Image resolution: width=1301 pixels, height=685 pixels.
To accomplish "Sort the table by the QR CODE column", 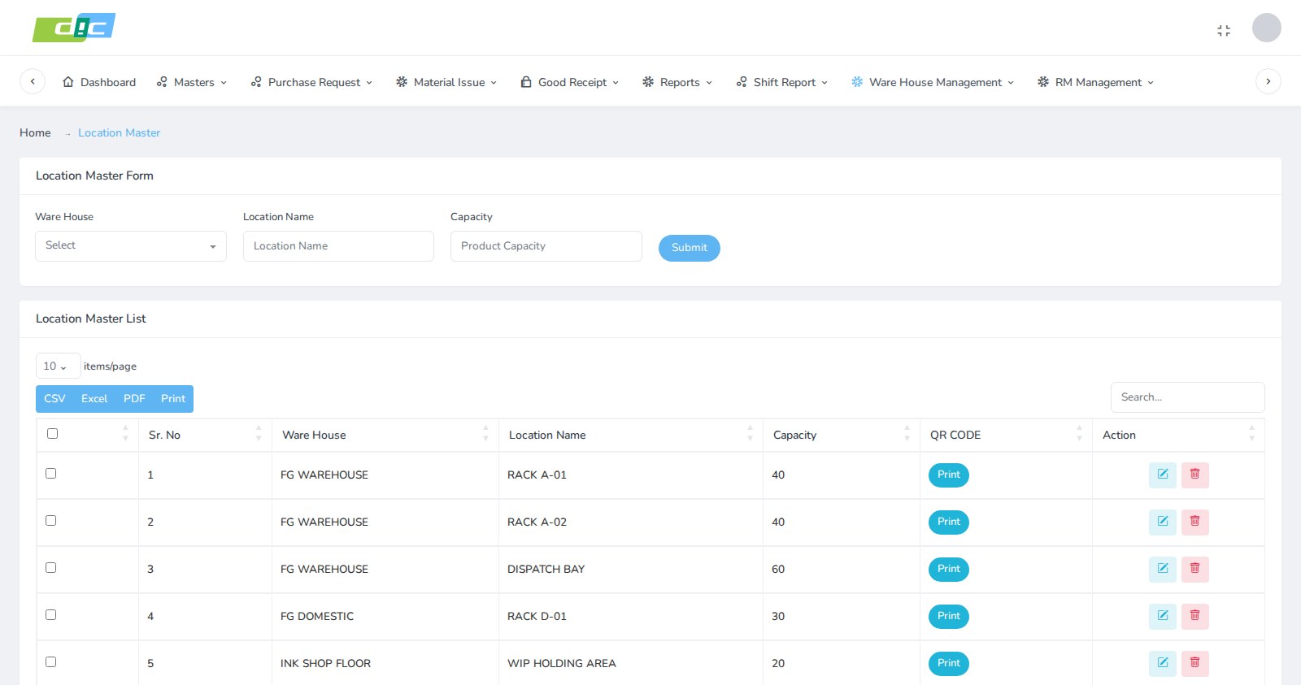I will [1006, 435].
